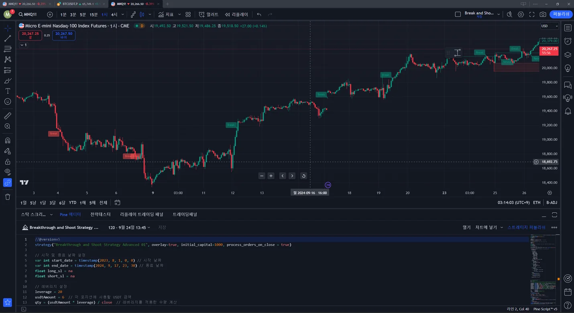Open the ETH session selector
This screenshot has width=574, height=313.
coord(537,203)
